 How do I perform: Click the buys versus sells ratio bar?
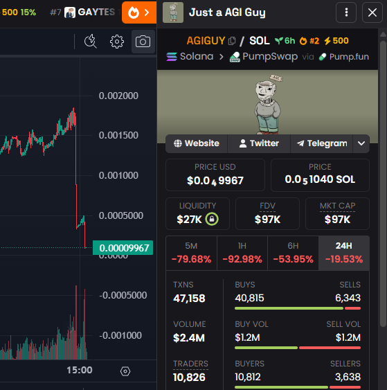point(298,308)
